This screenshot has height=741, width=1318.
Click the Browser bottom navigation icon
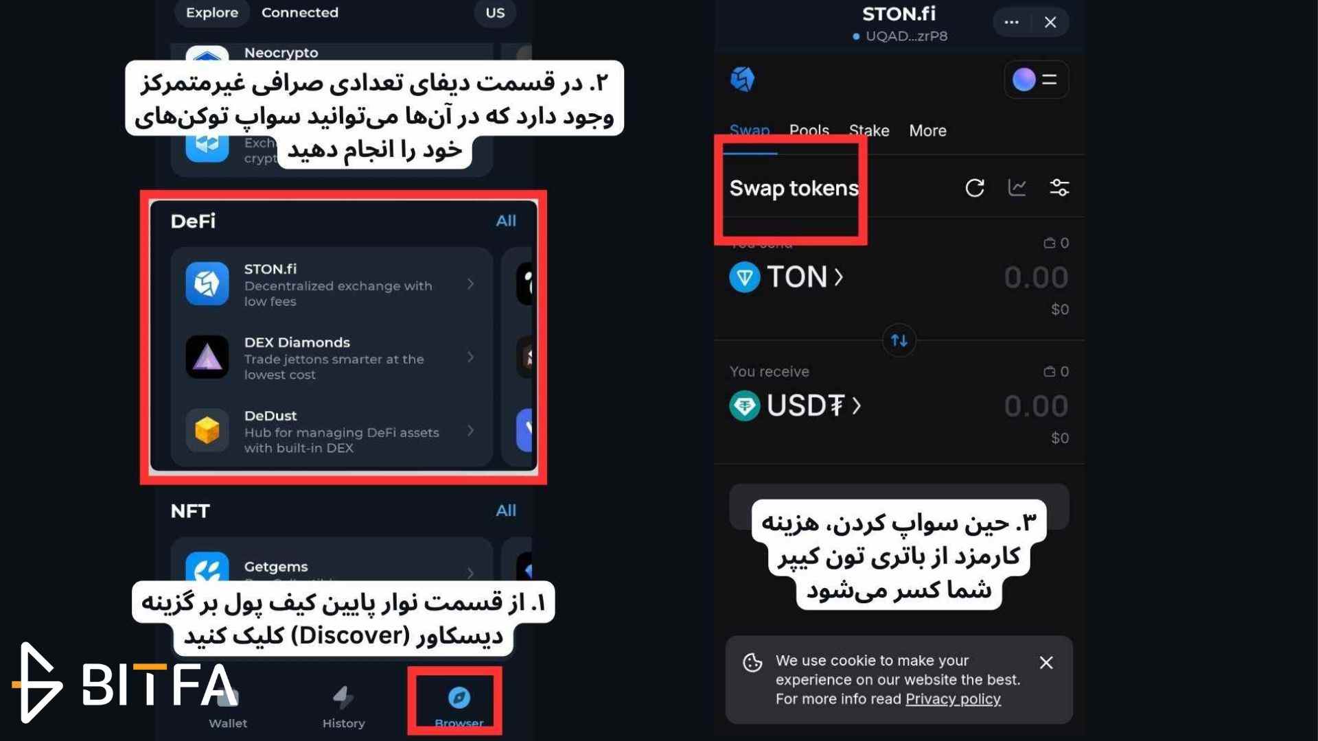[x=457, y=698]
